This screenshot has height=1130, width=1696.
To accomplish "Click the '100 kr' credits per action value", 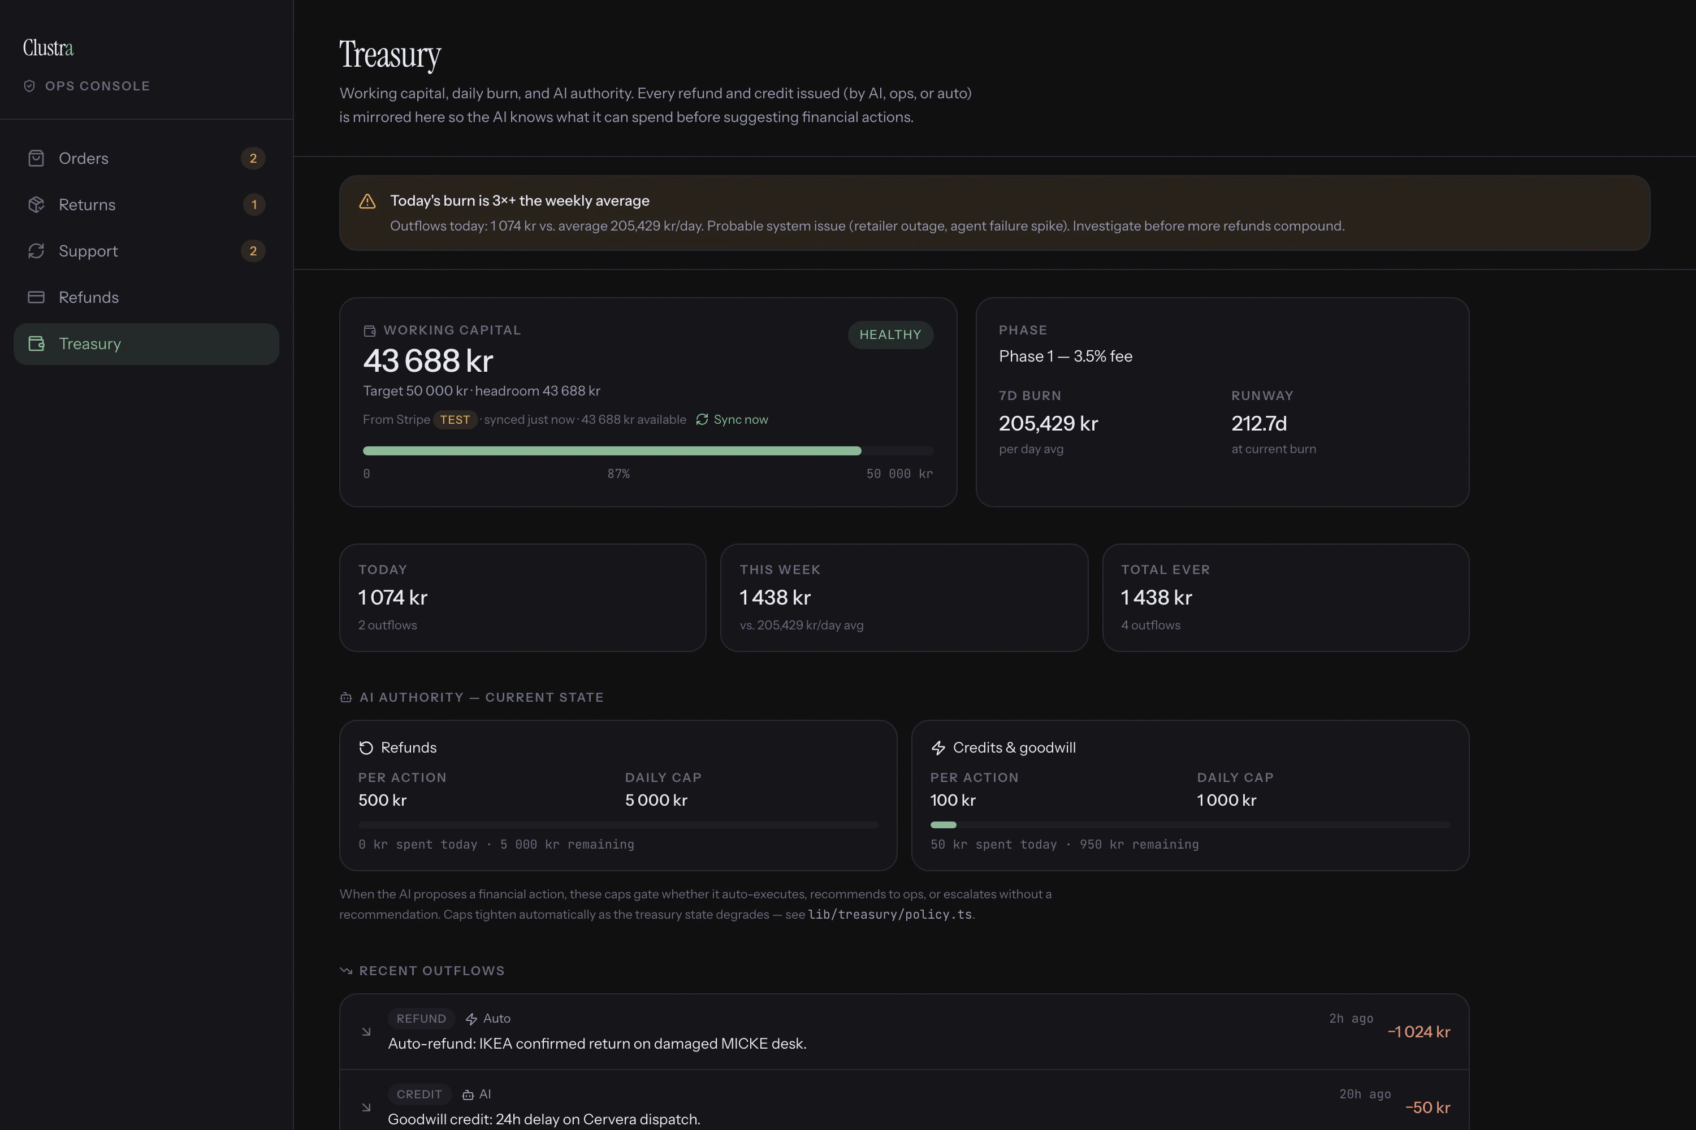I will pyautogui.click(x=953, y=800).
